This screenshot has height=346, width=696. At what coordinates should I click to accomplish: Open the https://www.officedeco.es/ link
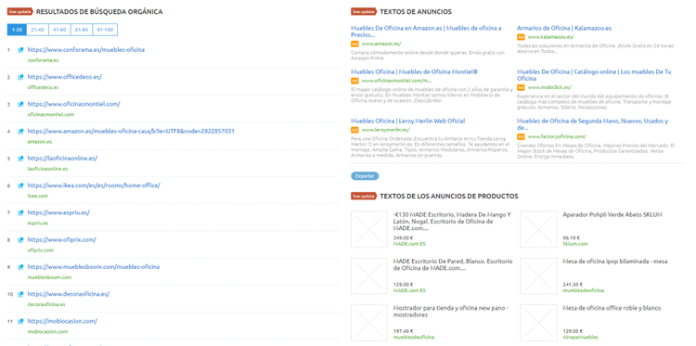(64, 77)
